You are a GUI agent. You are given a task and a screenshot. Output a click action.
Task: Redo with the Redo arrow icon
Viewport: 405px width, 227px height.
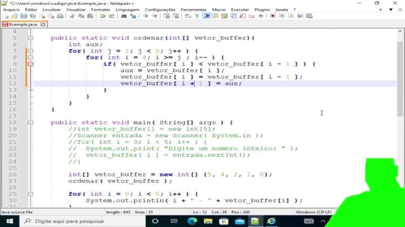[x=111, y=16]
